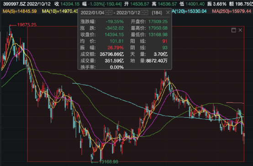Dismiss the red selected range box
Screen dimensions: 253x166
tap(240, 30)
